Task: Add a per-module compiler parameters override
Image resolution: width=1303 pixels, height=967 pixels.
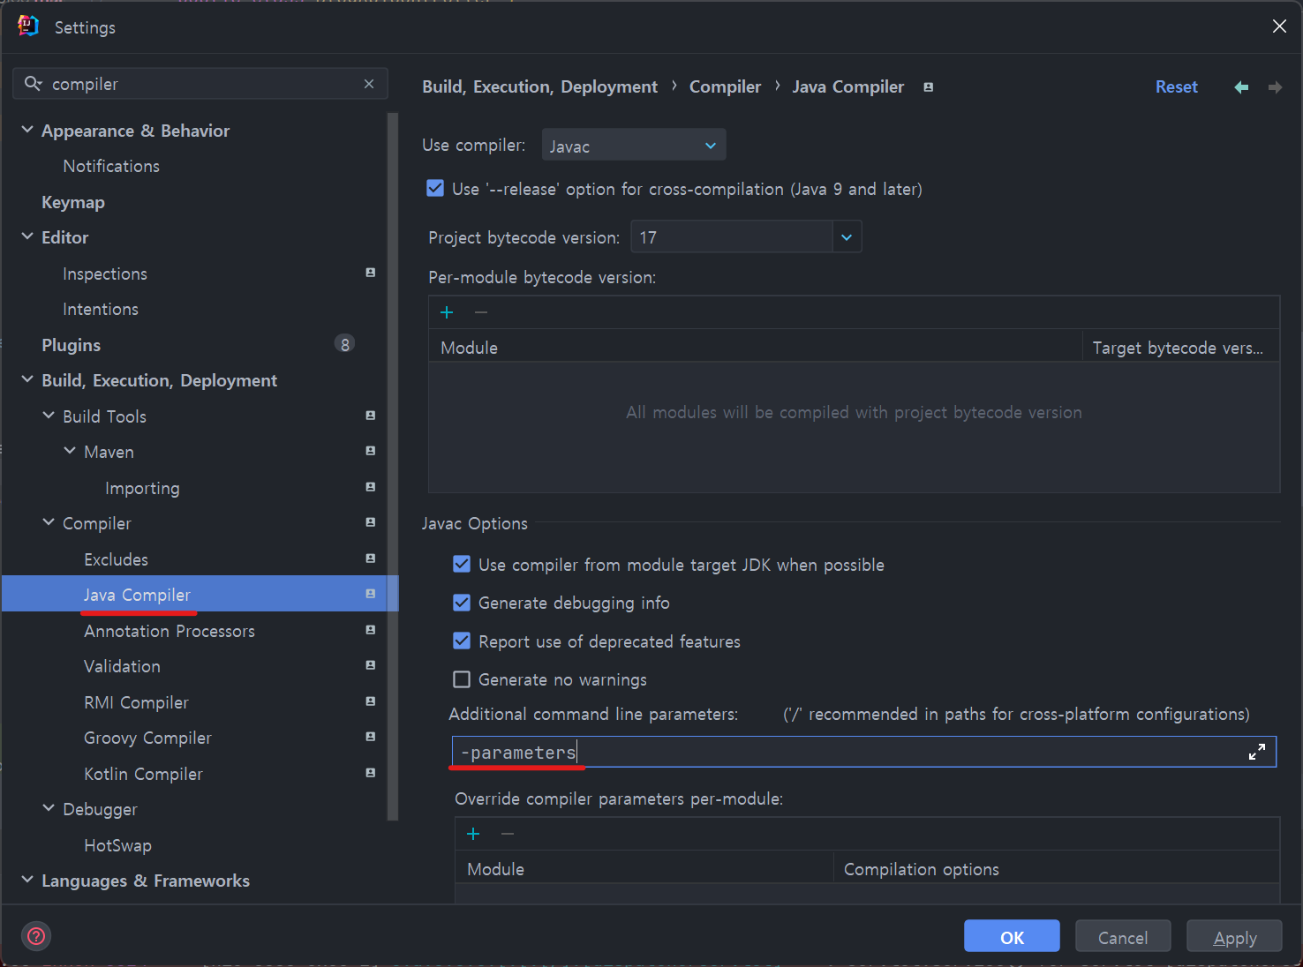Action: [473, 834]
